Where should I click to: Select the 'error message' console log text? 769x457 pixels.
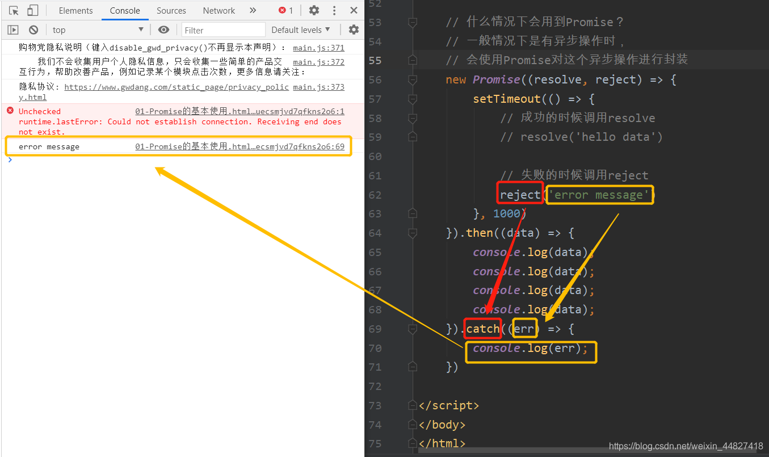tap(49, 146)
